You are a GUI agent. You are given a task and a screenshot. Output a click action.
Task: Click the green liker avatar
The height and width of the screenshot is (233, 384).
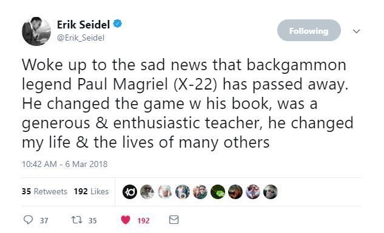click(x=218, y=192)
